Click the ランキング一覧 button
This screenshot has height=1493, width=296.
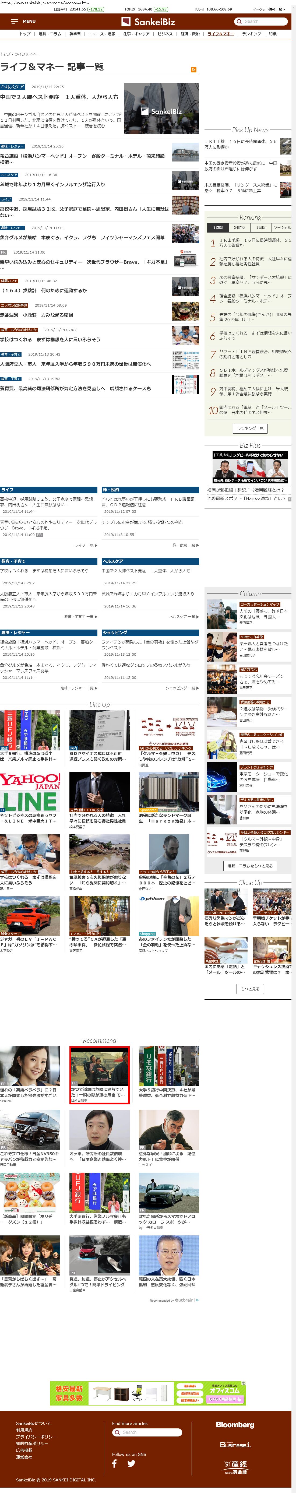coord(250,428)
